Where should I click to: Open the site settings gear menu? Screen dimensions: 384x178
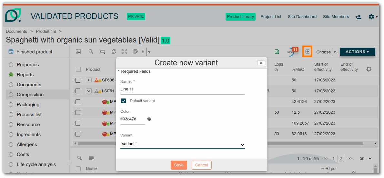[373, 17]
